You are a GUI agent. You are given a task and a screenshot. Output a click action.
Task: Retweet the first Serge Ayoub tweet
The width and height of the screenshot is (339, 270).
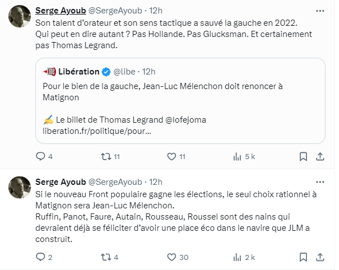[105, 157]
